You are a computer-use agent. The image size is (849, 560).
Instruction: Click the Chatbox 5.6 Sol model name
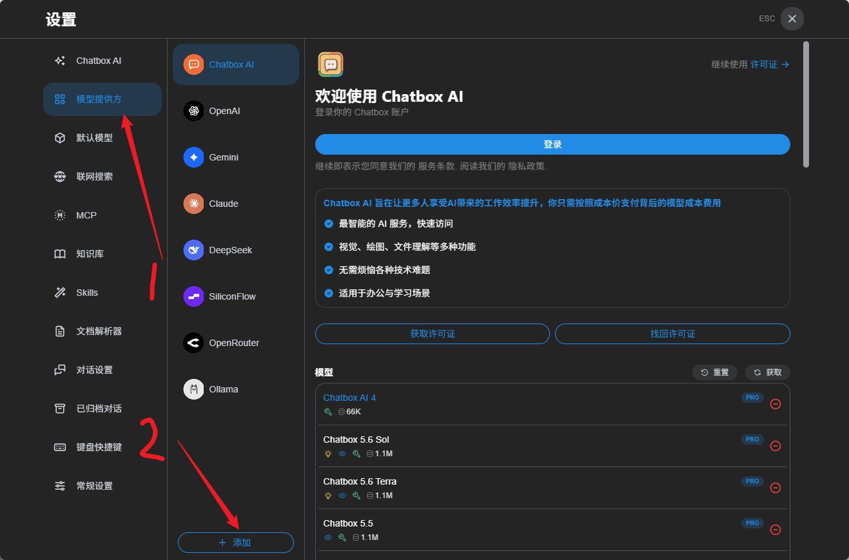pyautogui.click(x=356, y=439)
